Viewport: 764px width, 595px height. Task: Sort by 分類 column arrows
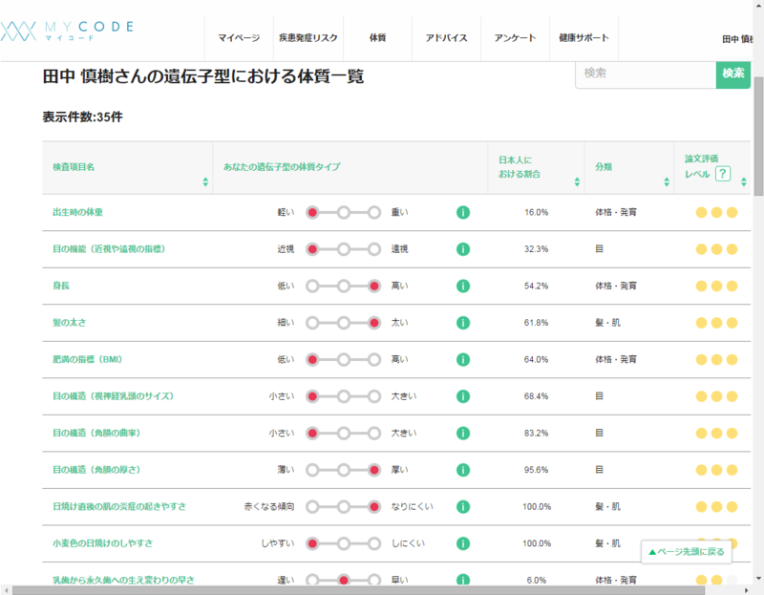click(667, 181)
